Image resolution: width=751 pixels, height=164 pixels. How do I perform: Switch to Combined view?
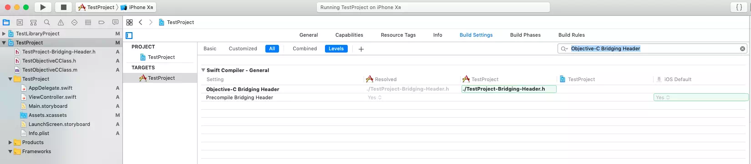(x=304, y=48)
